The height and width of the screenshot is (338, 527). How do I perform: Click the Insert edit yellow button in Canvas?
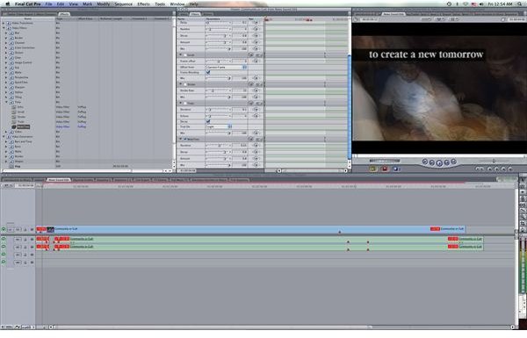[x=372, y=169]
